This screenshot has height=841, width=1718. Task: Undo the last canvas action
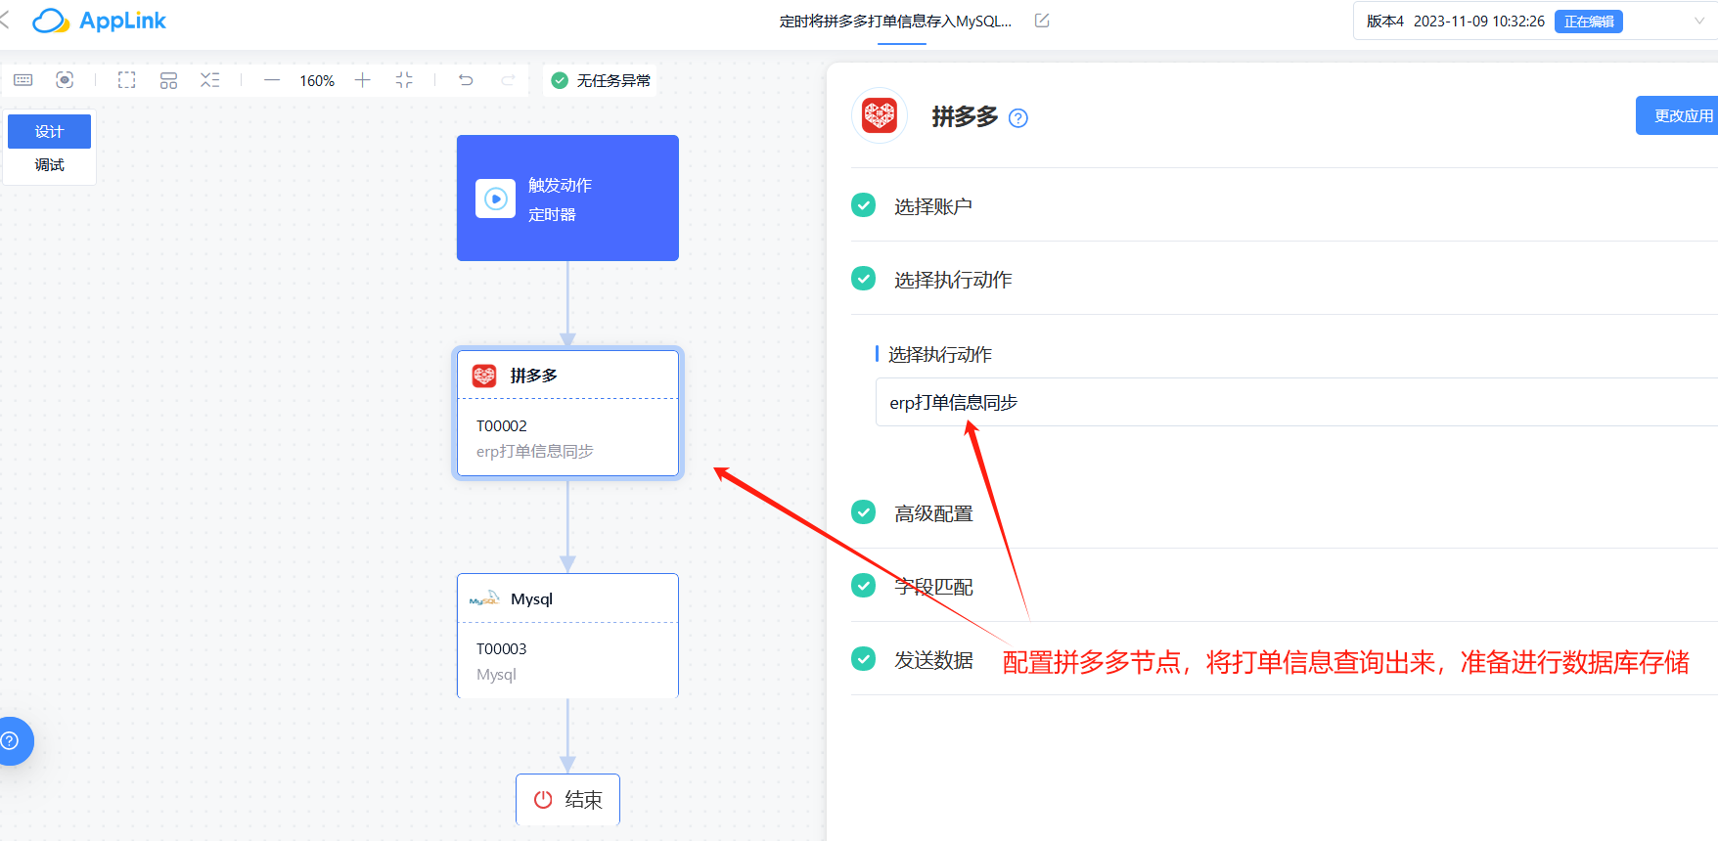pyautogui.click(x=466, y=80)
